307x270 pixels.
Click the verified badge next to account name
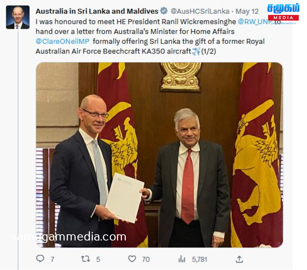(164, 11)
